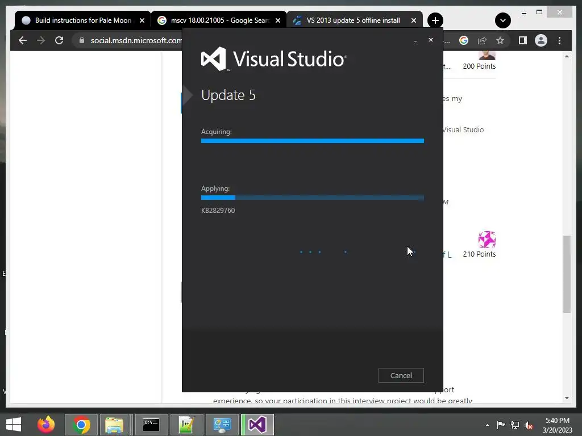Click the 200 Points label
The height and width of the screenshot is (436, 582).
click(479, 66)
